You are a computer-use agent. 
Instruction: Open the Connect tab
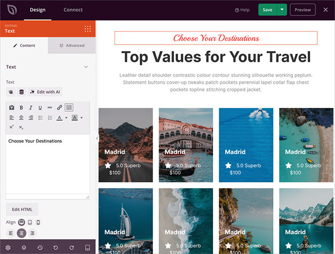pyautogui.click(x=73, y=10)
